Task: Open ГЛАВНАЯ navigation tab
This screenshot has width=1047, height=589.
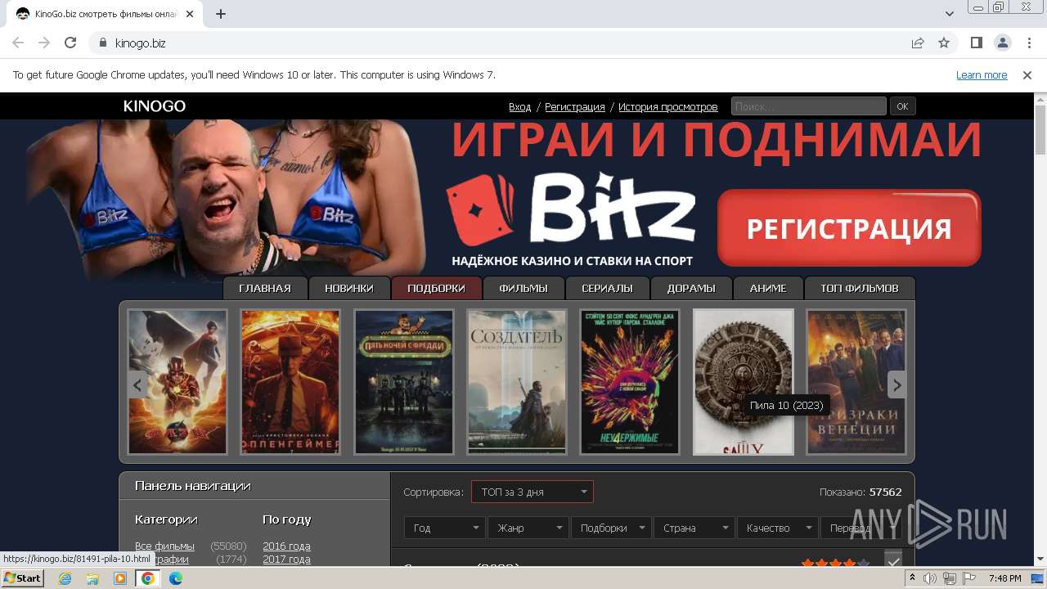Action: click(265, 288)
